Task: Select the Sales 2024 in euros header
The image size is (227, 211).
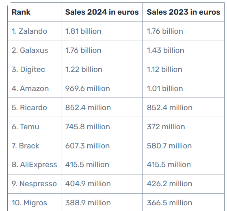Action: 102,12
